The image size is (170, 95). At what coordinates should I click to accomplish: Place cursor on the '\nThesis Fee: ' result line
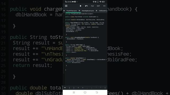coord(82,49)
